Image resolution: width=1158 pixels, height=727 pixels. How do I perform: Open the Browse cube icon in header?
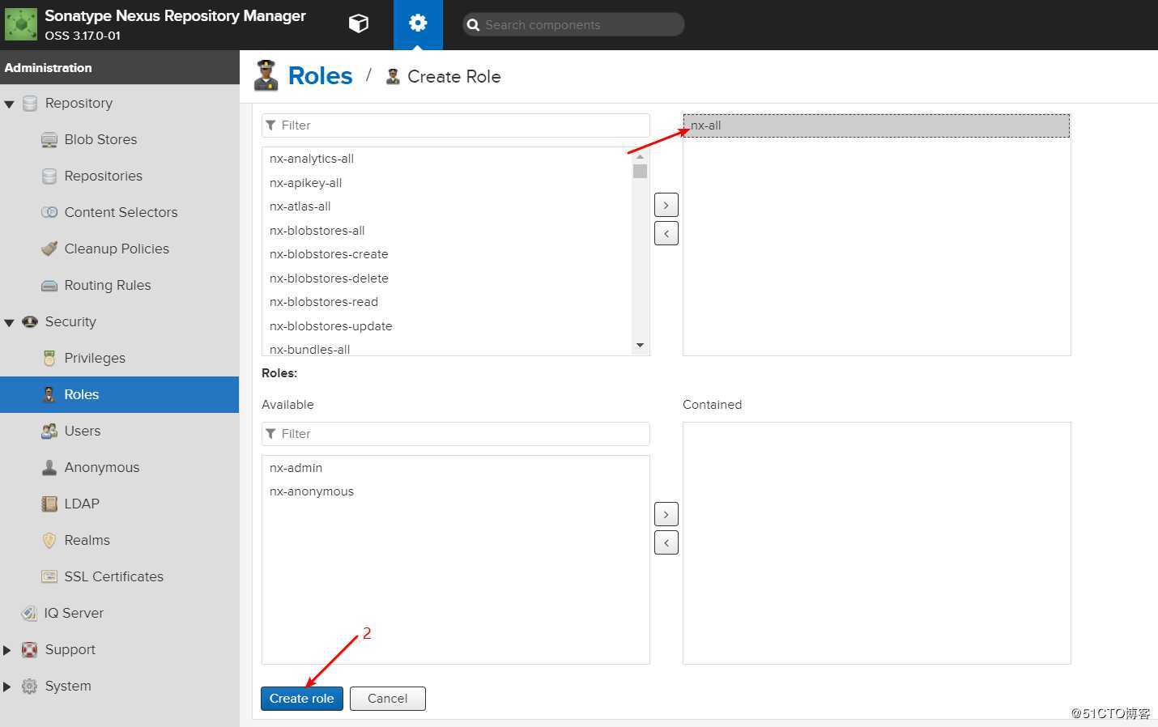pyautogui.click(x=358, y=23)
